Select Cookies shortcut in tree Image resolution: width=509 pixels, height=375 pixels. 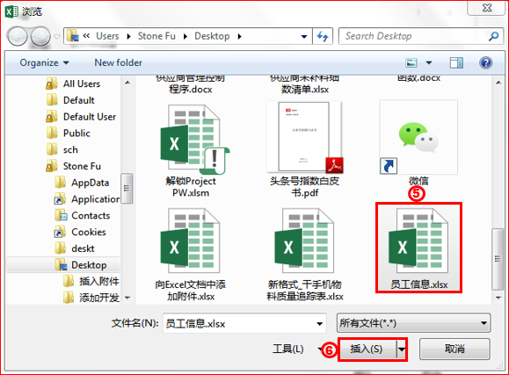[80, 232]
